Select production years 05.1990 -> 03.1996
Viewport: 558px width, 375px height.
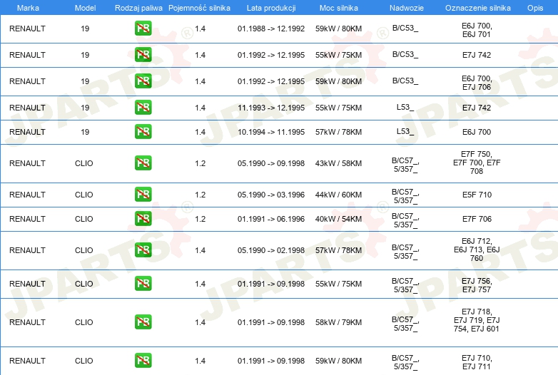point(271,195)
